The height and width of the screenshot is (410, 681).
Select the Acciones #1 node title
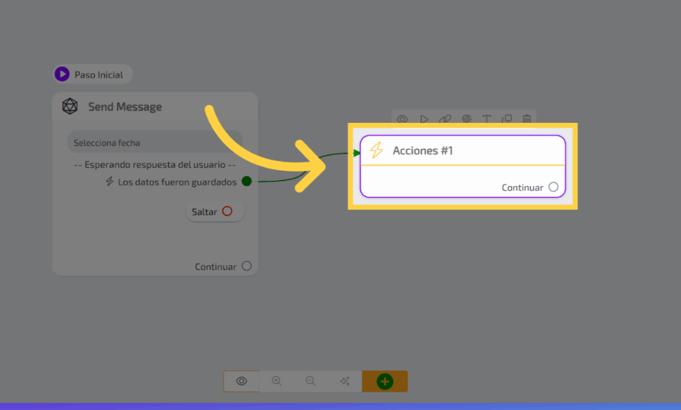point(422,151)
